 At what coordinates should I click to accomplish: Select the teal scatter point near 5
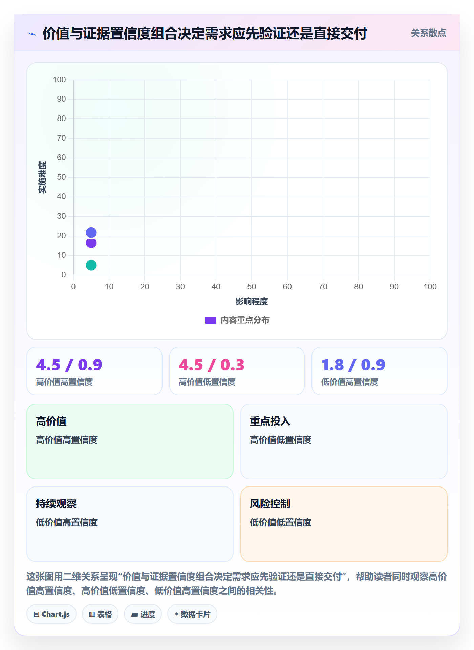pos(91,265)
